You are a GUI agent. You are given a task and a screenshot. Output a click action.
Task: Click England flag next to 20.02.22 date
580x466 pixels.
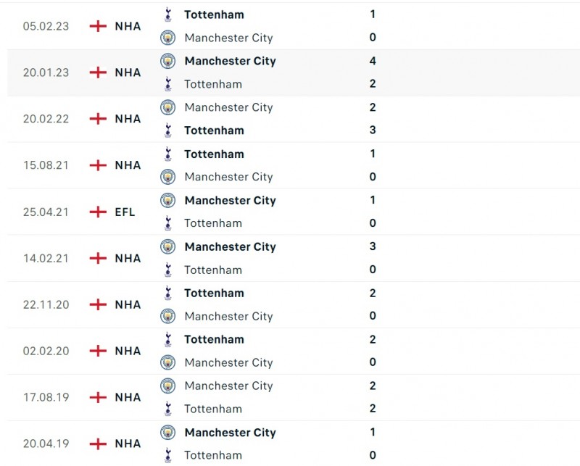coord(98,119)
